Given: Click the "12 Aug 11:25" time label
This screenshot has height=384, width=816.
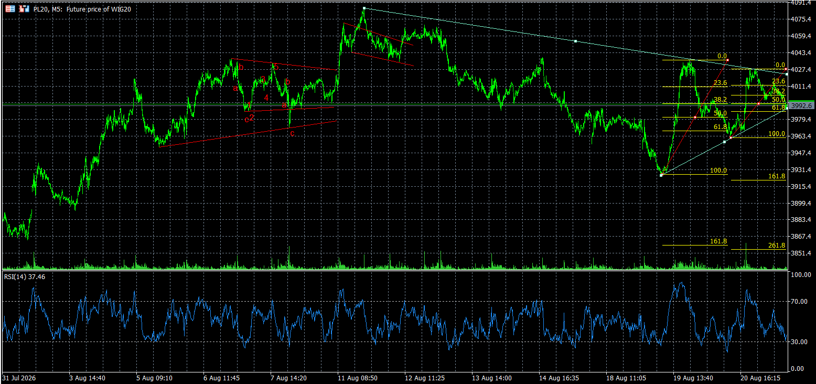Looking at the screenshot, I should pyautogui.click(x=424, y=378).
